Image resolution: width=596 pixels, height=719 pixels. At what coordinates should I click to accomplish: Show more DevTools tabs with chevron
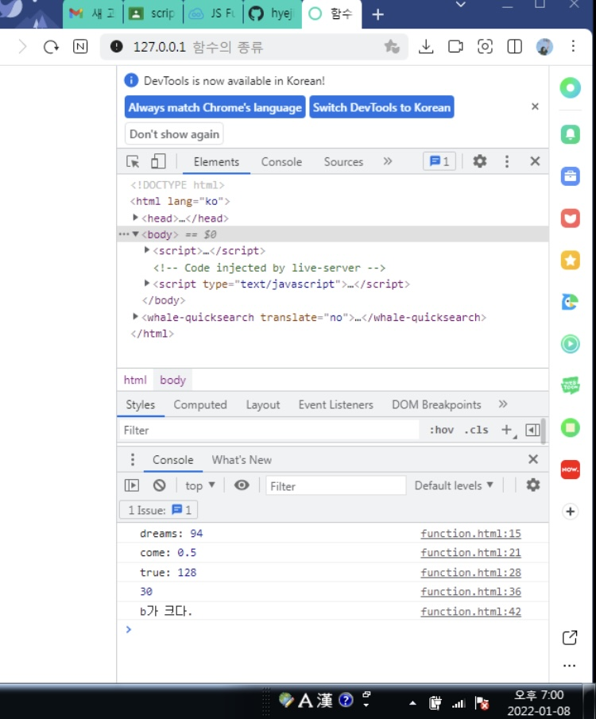pyautogui.click(x=388, y=161)
